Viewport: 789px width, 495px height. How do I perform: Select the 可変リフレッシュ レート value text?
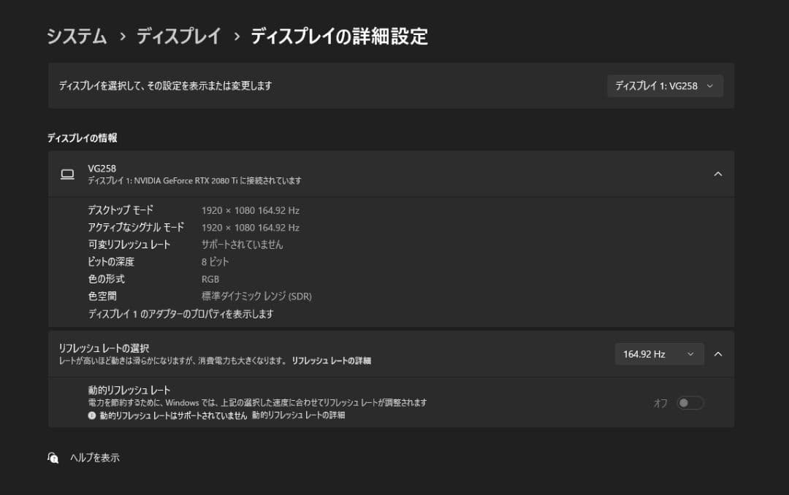click(242, 244)
